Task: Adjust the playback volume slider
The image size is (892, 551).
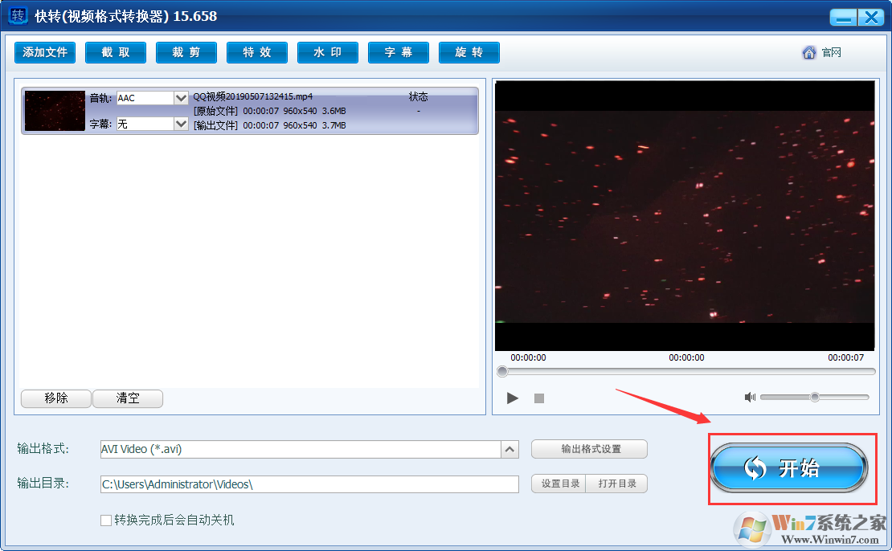Action: [x=814, y=397]
